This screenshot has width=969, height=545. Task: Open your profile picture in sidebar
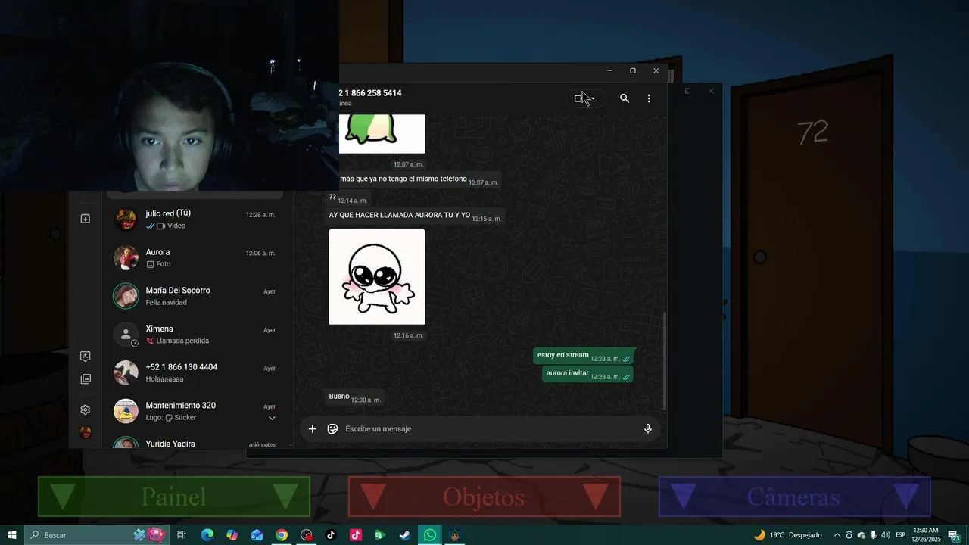(86, 432)
